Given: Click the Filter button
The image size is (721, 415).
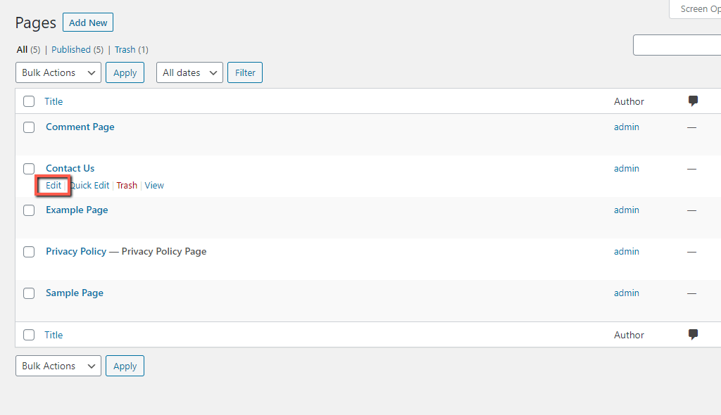Looking at the screenshot, I should (245, 72).
